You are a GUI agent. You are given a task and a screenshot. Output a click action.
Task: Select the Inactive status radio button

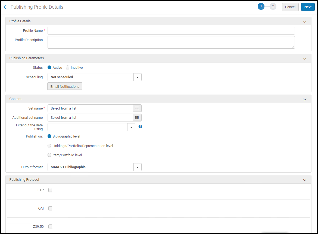(x=67, y=67)
